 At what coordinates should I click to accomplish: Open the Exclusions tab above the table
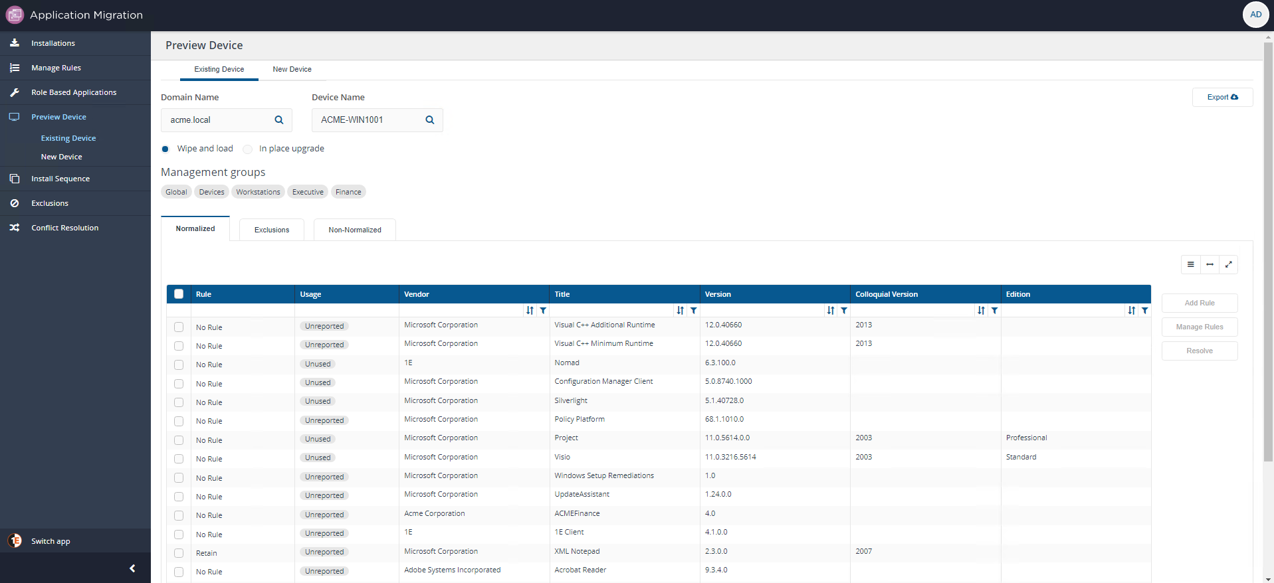pos(272,230)
